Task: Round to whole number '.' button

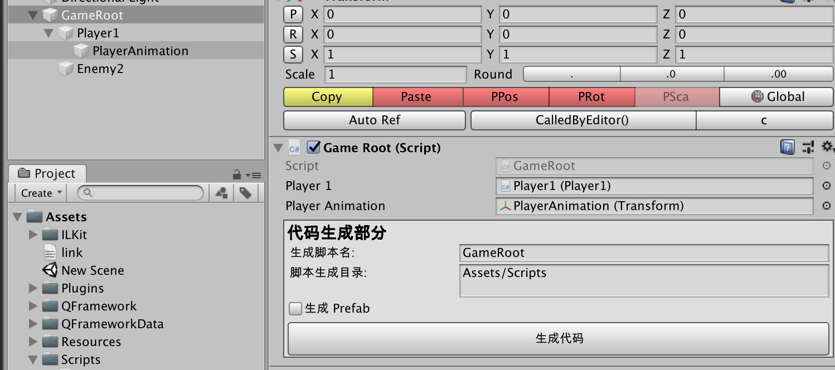Action: [572, 74]
